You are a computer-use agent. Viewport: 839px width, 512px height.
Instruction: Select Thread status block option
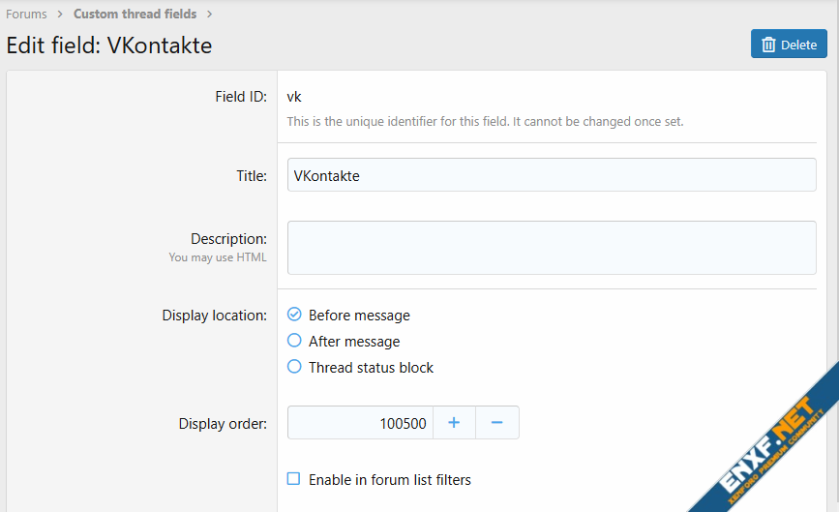pyautogui.click(x=295, y=367)
